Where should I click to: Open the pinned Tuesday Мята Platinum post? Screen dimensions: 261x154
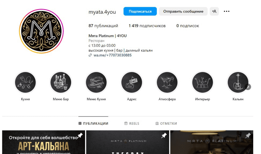[128, 142]
